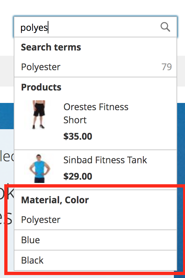Click the gray navigation strip behind dropdown

7,71
